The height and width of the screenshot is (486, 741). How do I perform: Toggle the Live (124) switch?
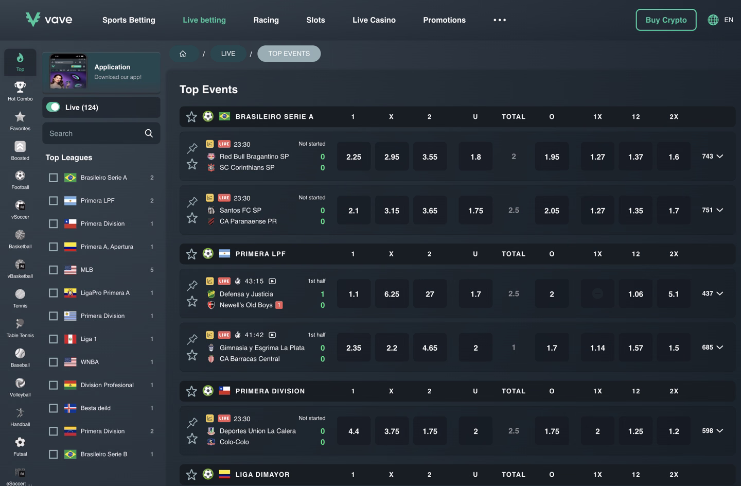point(53,107)
